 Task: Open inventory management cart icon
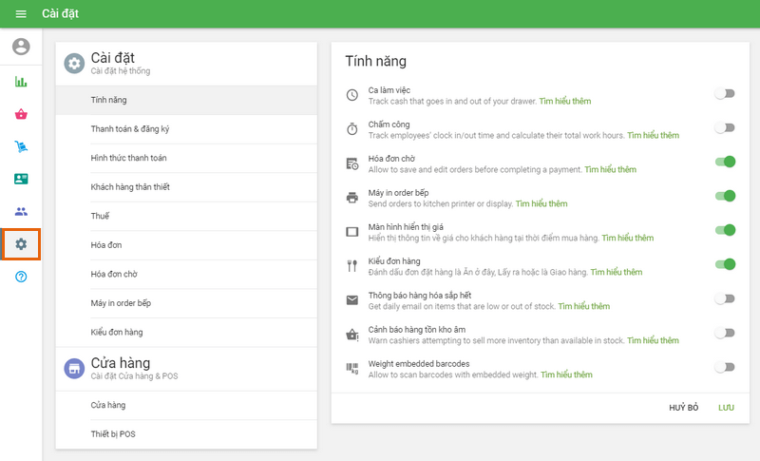click(21, 146)
